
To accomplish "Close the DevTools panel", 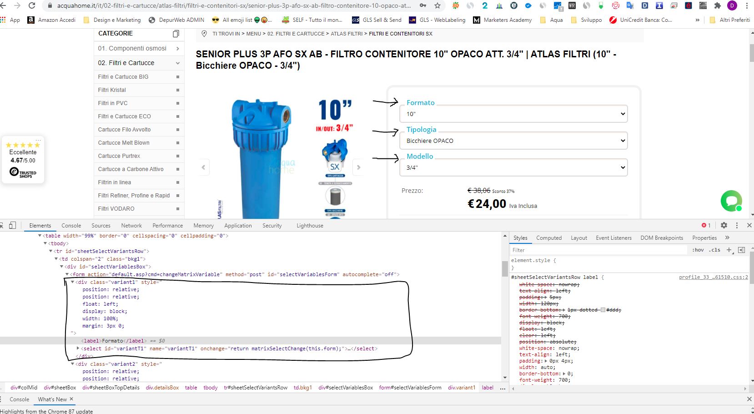I will click(x=749, y=225).
